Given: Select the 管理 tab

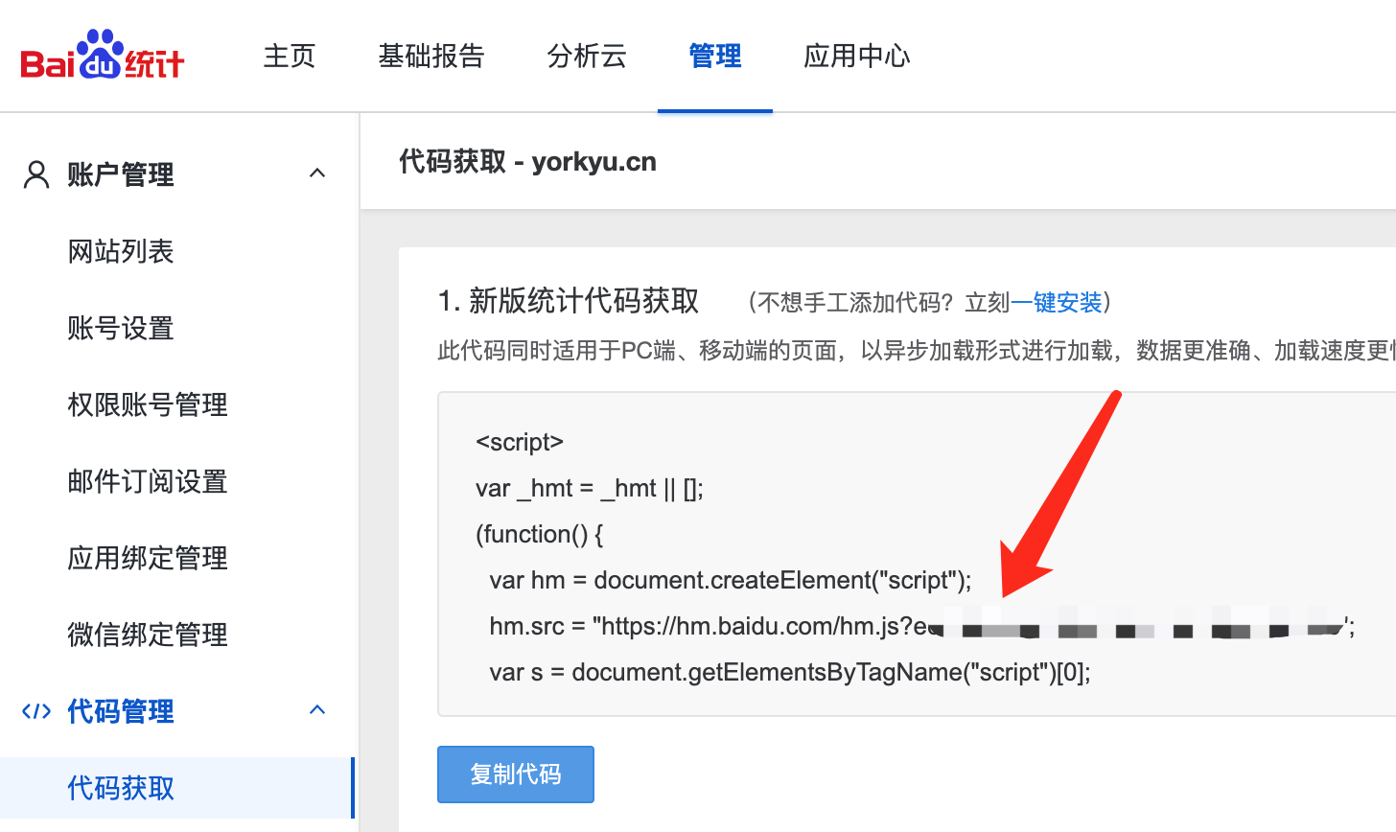Looking at the screenshot, I should [715, 56].
